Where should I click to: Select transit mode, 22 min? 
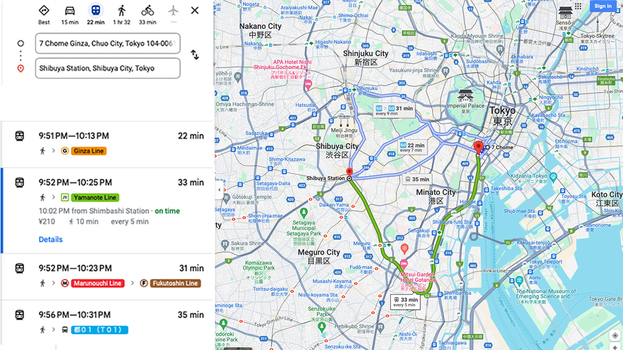point(96,10)
